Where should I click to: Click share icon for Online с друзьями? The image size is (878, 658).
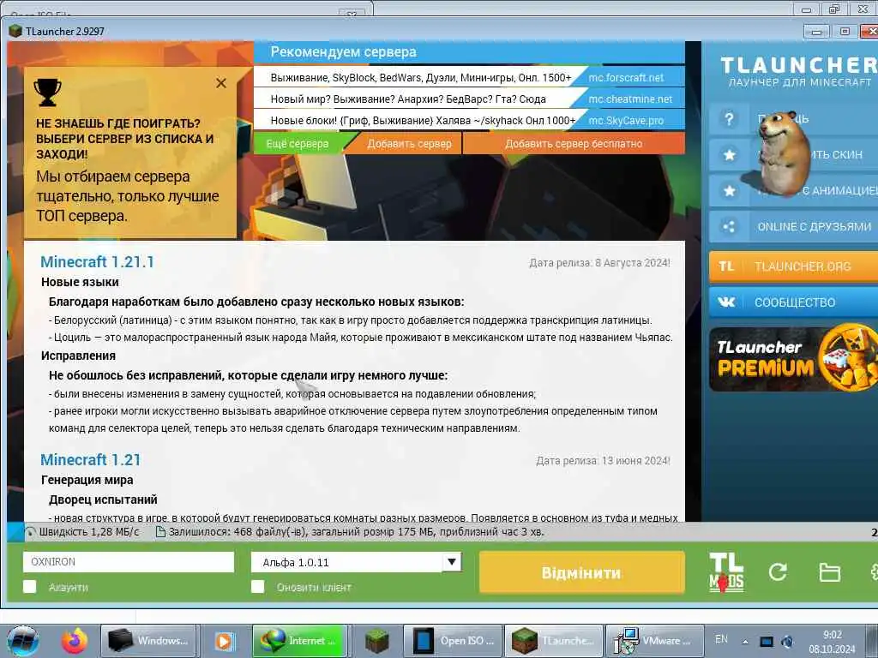point(729,226)
